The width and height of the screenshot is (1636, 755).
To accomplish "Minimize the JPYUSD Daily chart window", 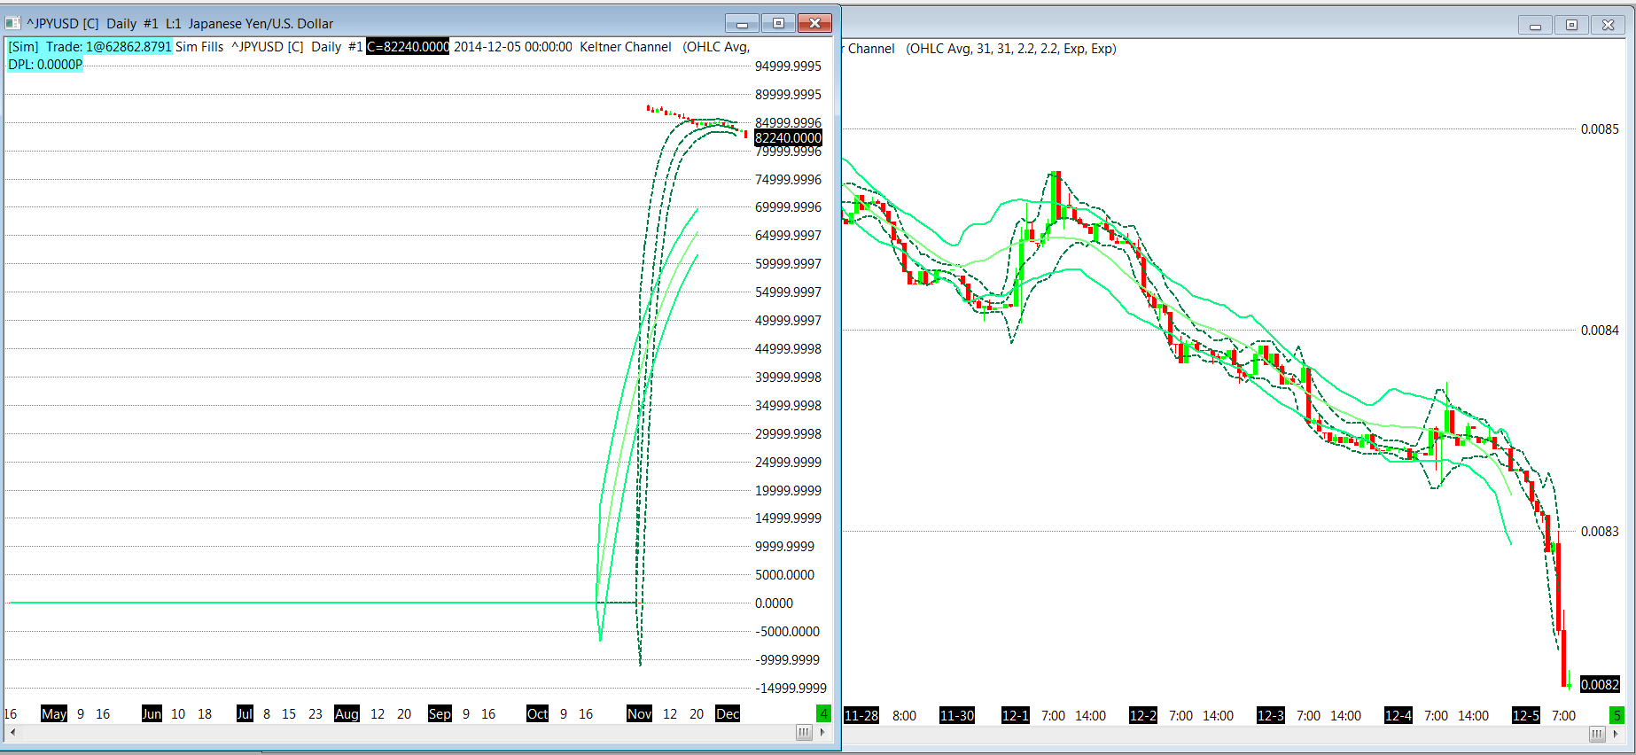I will coord(742,24).
